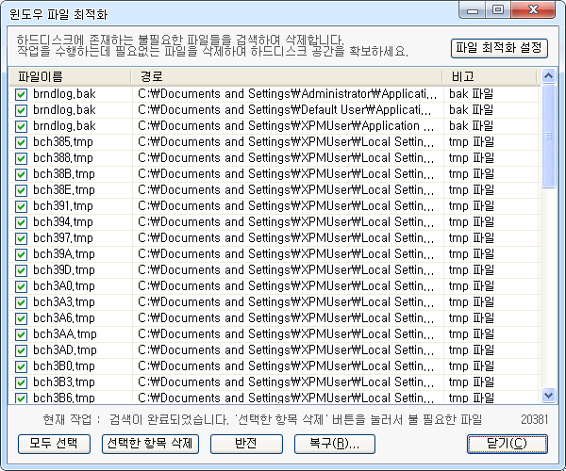Open the 복구(R)... dialog button
The height and width of the screenshot is (471, 566).
(x=335, y=444)
